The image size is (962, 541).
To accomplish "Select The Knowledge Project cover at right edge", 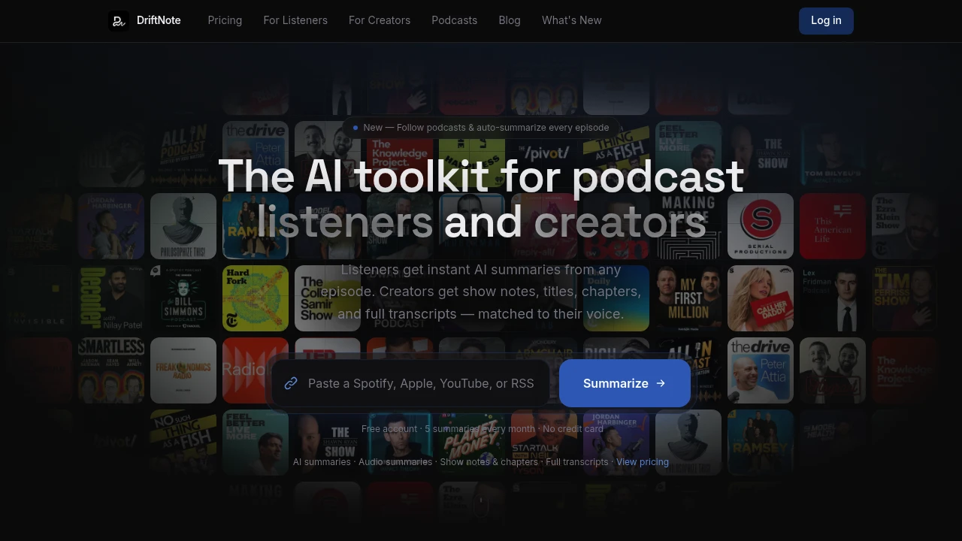I will [x=905, y=370].
